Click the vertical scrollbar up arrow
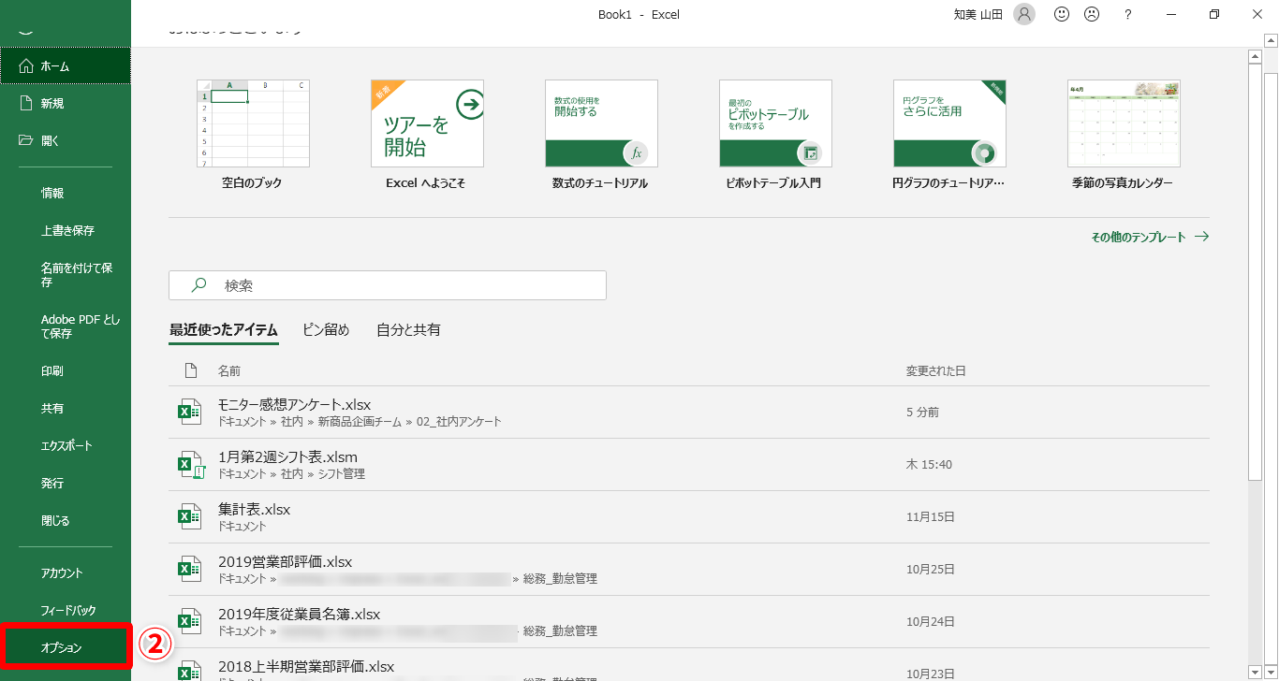The height and width of the screenshot is (681, 1279). (x=1257, y=56)
